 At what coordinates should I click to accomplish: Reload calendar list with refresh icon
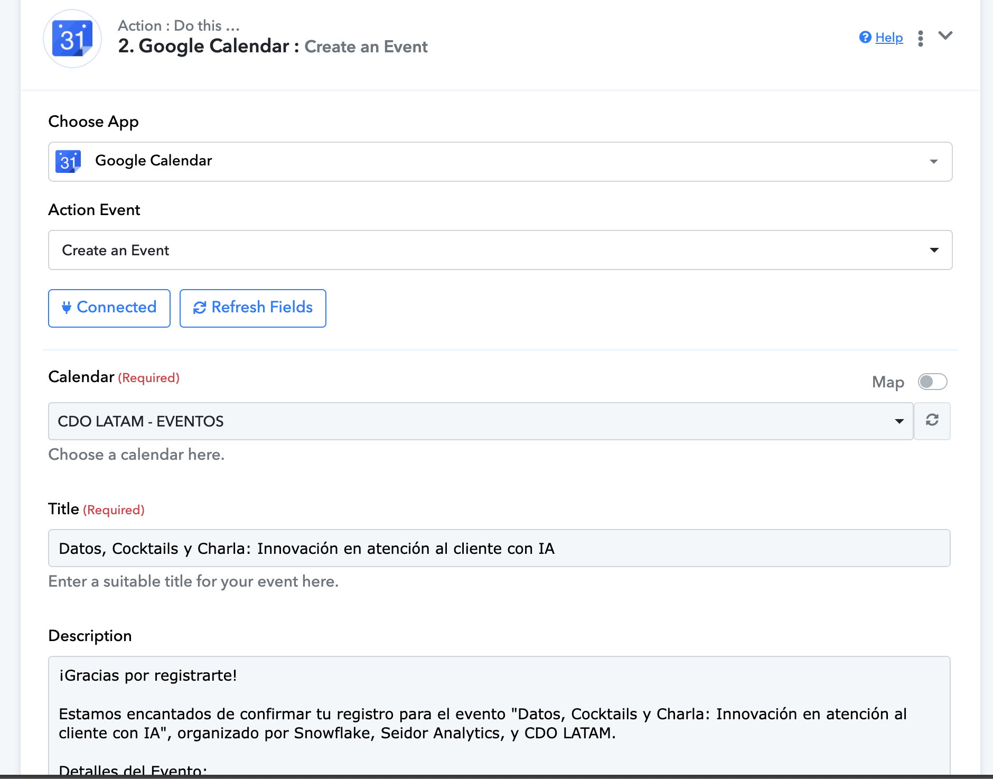coord(932,421)
